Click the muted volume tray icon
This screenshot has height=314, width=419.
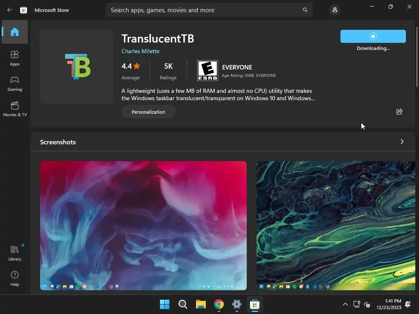pos(367,304)
